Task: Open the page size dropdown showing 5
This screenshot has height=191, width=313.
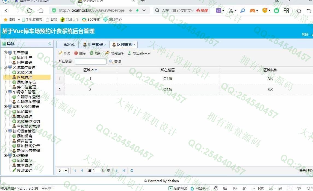Action: (63, 171)
